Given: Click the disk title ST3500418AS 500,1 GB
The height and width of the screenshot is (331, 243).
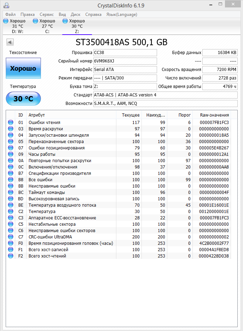Looking at the screenshot, I should pos(122,42).
